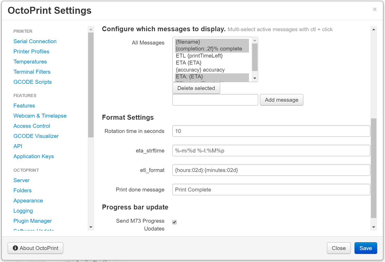Click the info icon on About OctoPrint
The height and width of the screenshot is (262, 385).
pyautogui.click(x=15, y=248)
